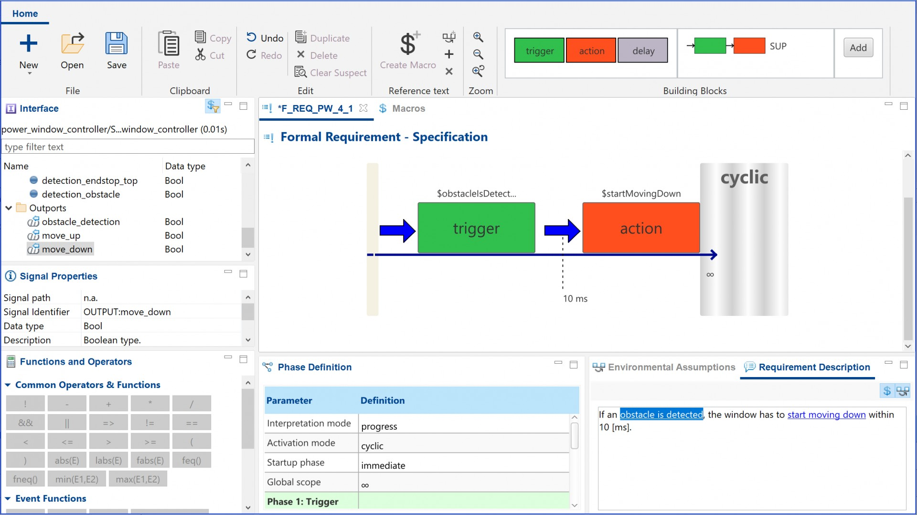The image size is (917, 515).
Task: Collapse the Event Functions section
Action: [8, 498]
